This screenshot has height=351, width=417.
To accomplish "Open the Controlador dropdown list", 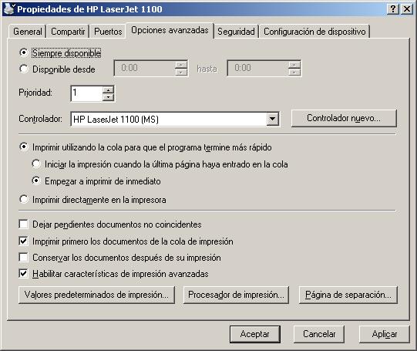I will coord(273,119).
